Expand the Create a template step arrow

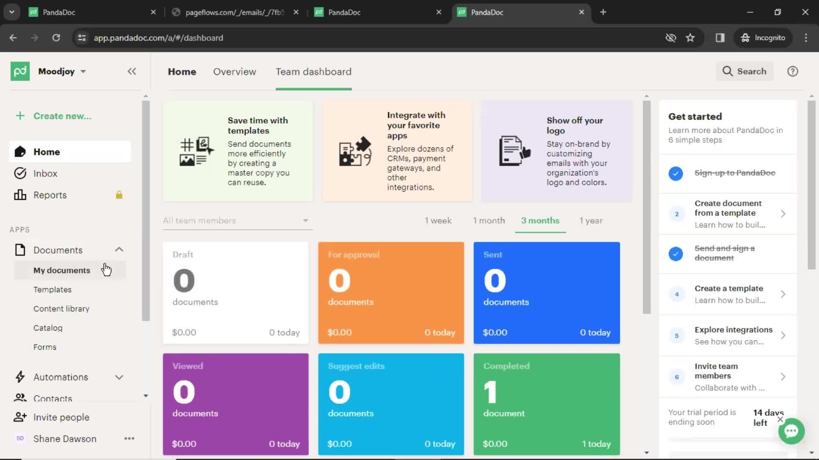[783, 294]
